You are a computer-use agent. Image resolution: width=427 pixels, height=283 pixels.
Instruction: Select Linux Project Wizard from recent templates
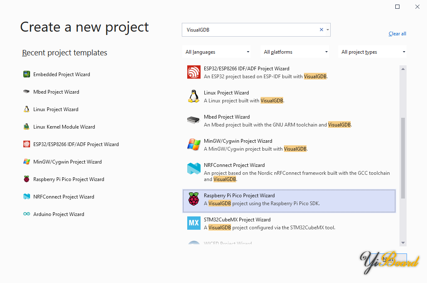(56, 109)
